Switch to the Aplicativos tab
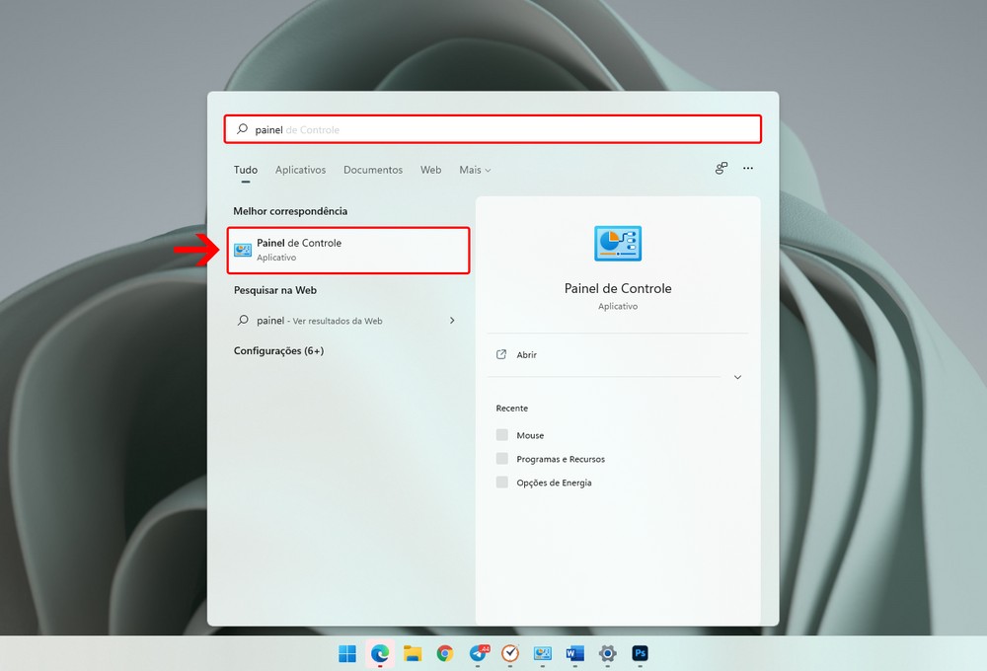Screen dimensions: 987x671 coord(300,170)
